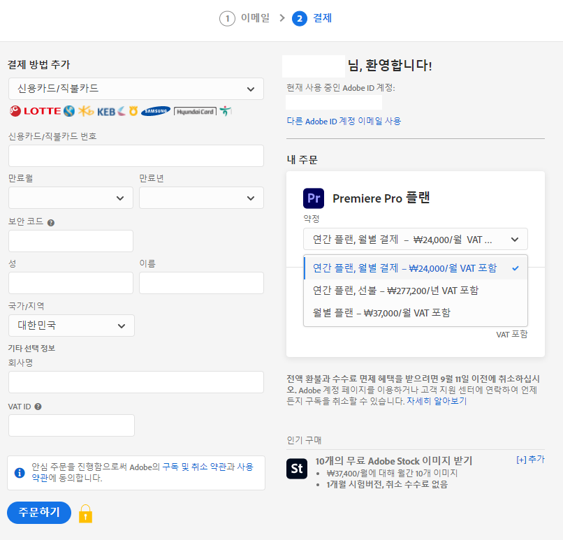The image size is (563, 540).
Task: Open 다른 Adobe ID 계정 이메일 사용 link
Action: click(x=344, y=121)
